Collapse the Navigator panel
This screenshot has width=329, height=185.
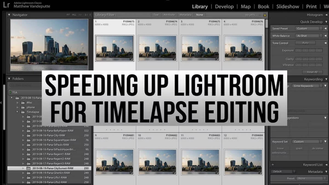click(9, 15)
